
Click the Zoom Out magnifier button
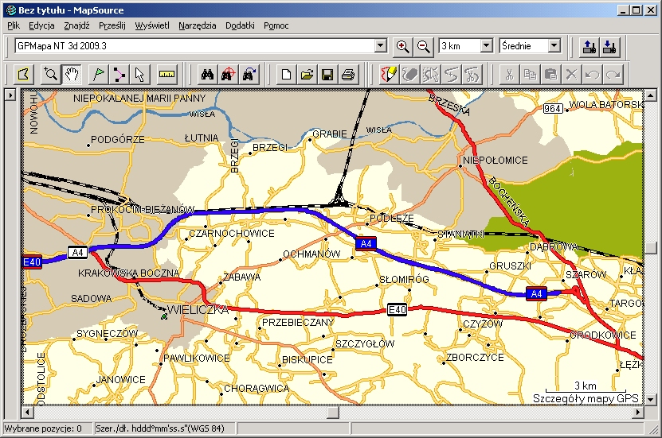[x=424, y=46]
